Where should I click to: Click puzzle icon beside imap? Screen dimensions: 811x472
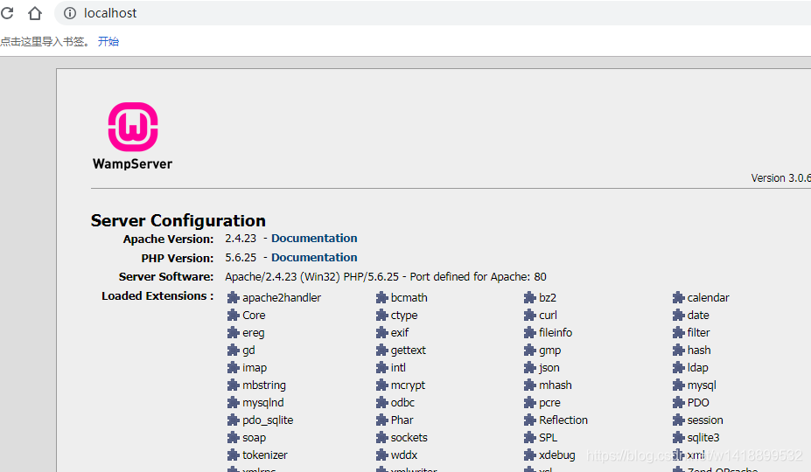234,368
